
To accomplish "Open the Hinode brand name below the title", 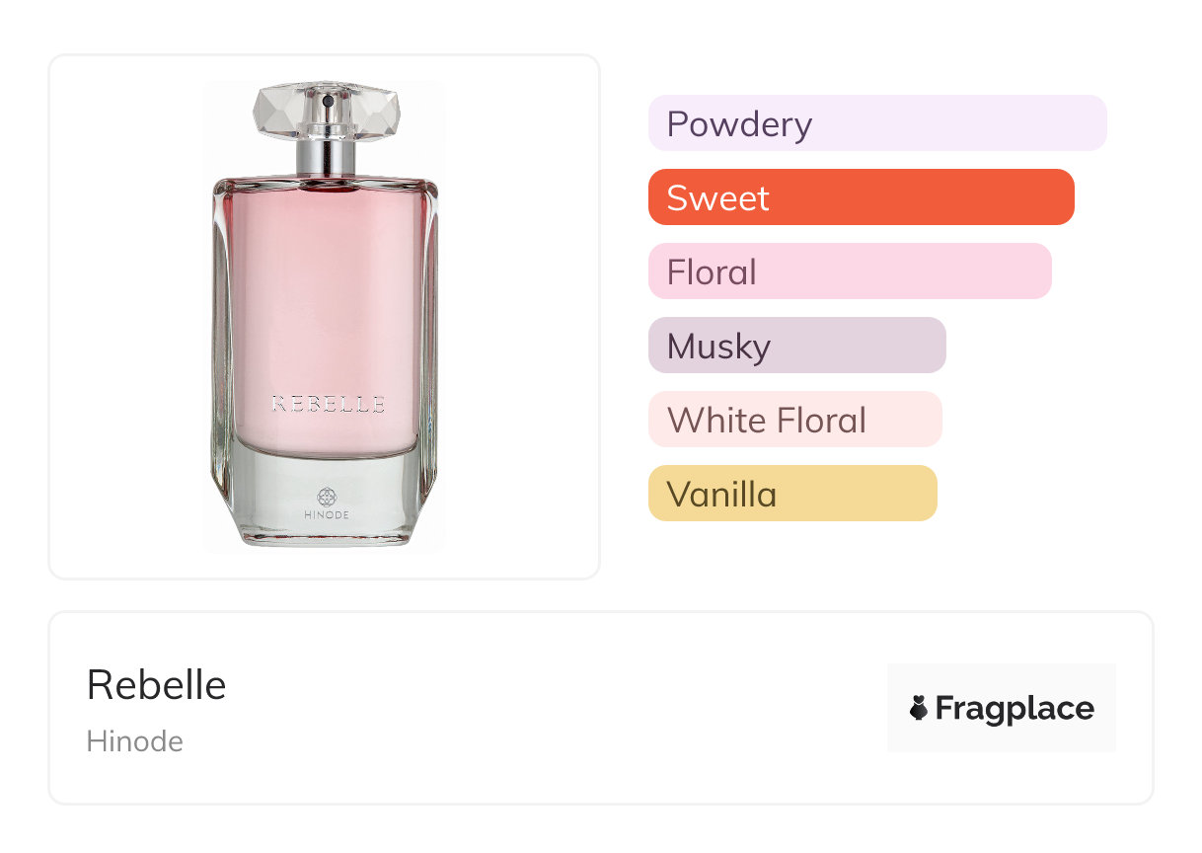I will click(x=135, y=741).
